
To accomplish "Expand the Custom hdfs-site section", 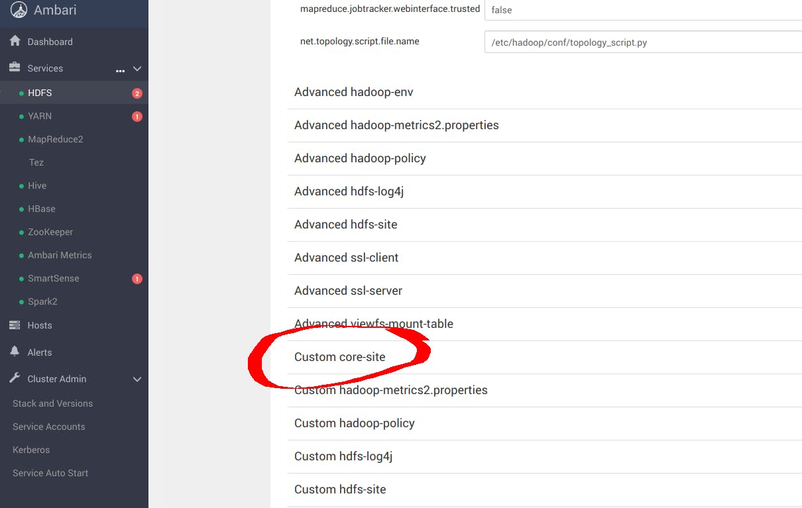I will pyautogui.click(x=340, y=489).
